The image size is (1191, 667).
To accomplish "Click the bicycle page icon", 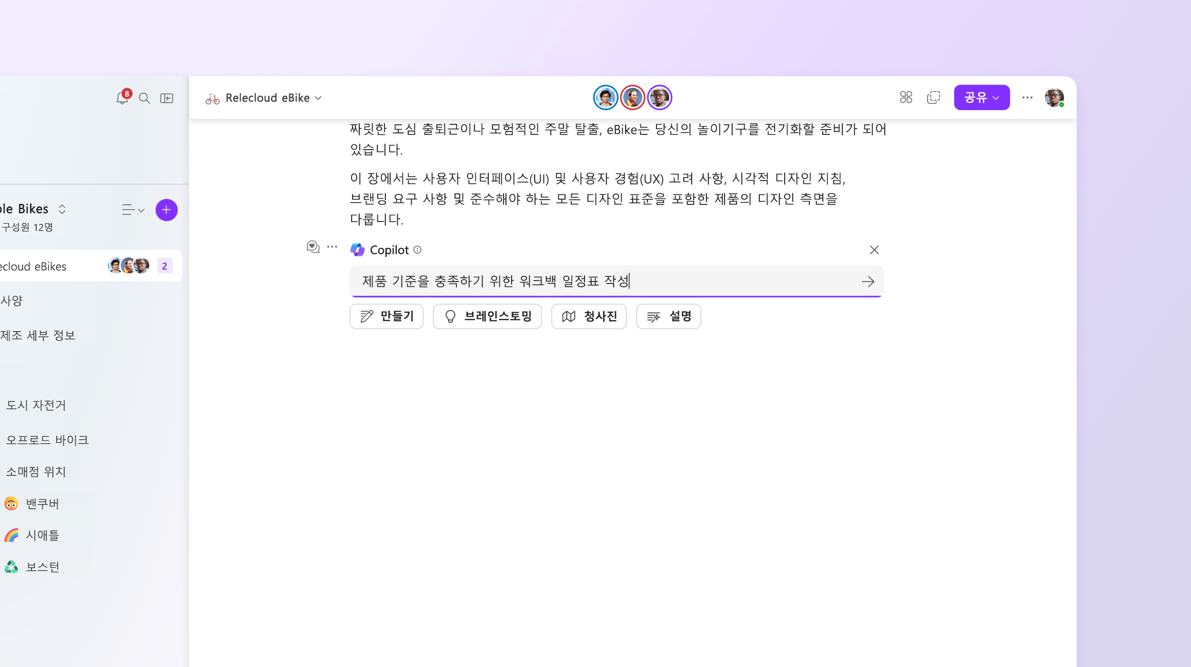I will pyautogui.click(x=212, y=98).
